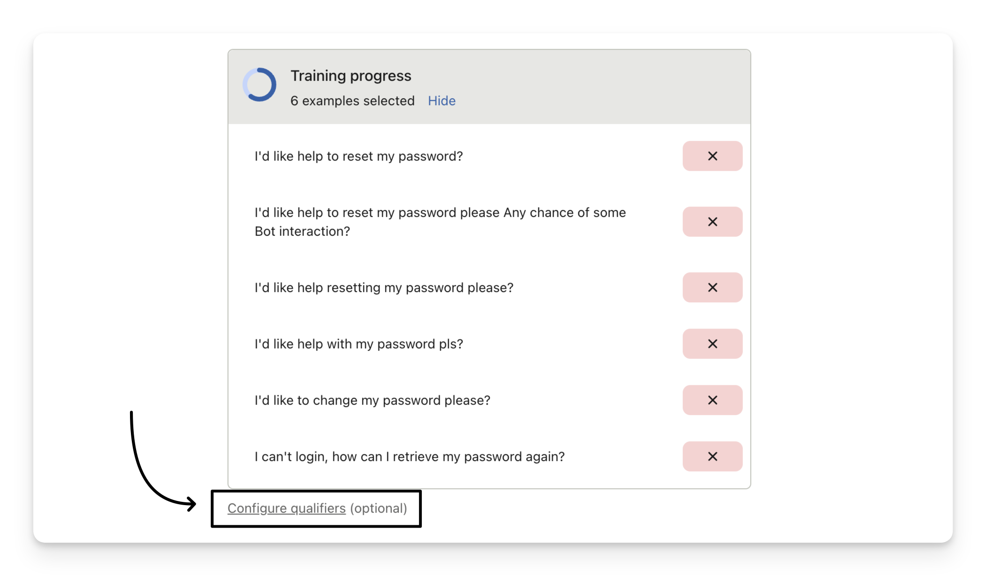Remove the "change my password please" example
This screenshot has height=576, width=986.
pyautogui.click(x=712, y=400)
